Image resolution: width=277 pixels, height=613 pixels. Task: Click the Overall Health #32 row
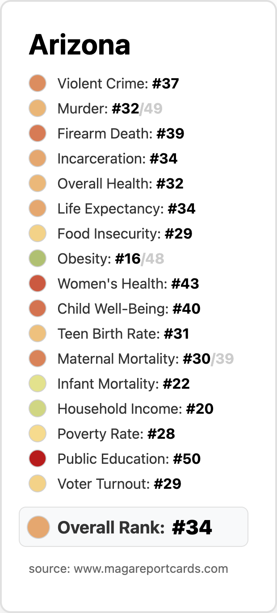[x=106, y=184]
